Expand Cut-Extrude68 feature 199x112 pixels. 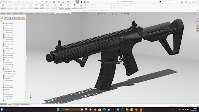[1, 26]
